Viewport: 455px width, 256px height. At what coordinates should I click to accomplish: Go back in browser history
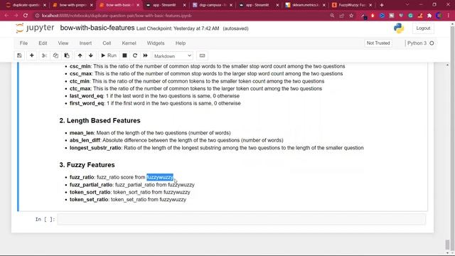6,16
